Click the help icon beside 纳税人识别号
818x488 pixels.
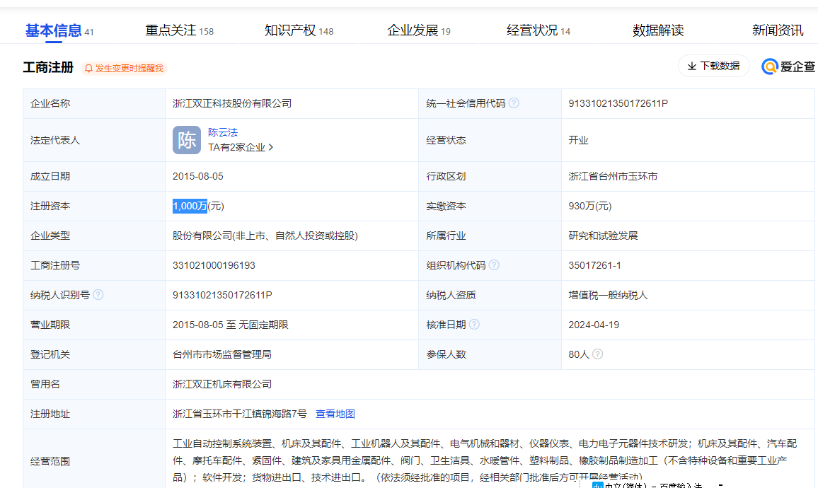coord(98,295)
